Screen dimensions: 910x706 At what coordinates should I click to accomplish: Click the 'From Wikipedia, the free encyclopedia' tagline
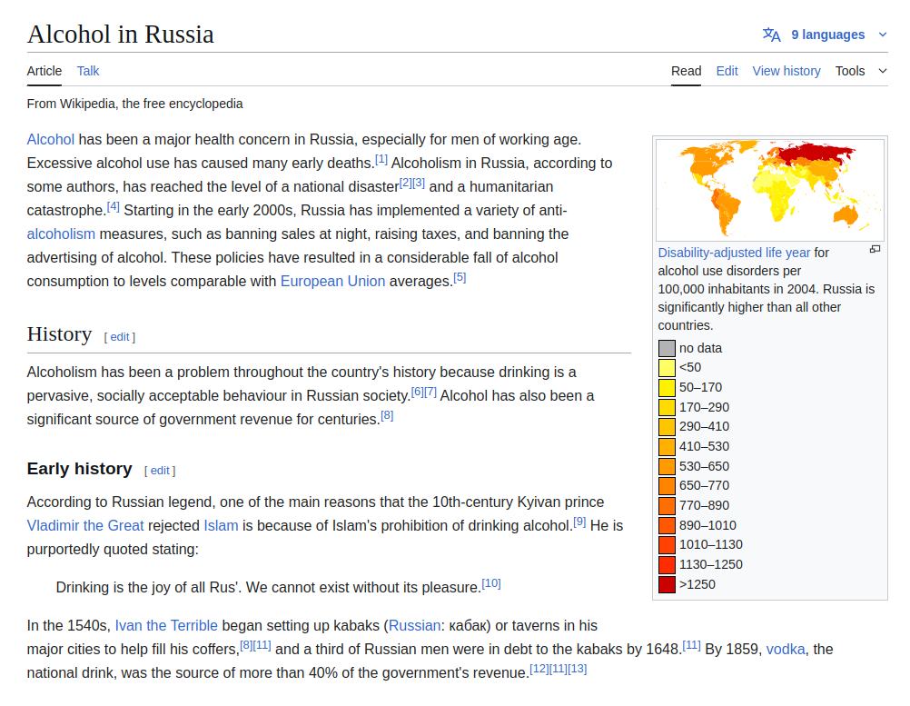(x=134, y=104)
